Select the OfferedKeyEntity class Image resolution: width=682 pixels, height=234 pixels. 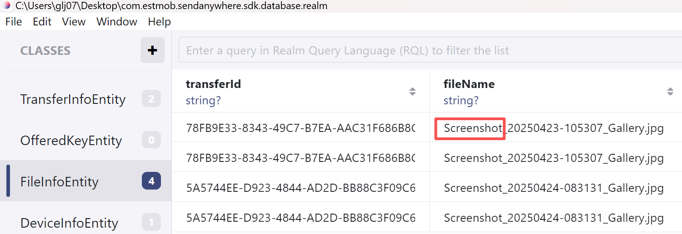71,141
